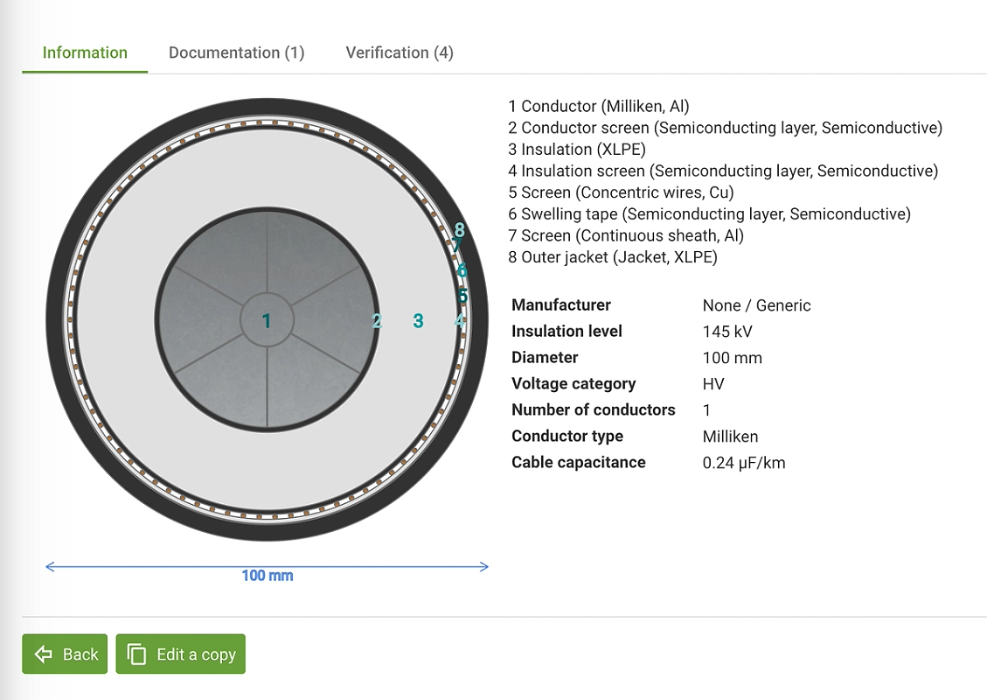Click the cable capacitance value 0.24 µF/km
Screen dimensions: 987x700
click(x=744, y=463)
